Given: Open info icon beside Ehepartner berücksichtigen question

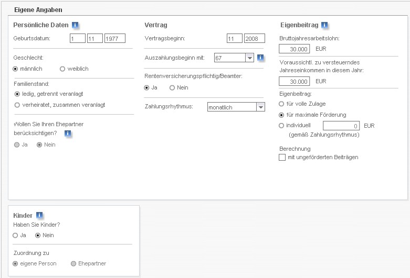Looking at the screenshot, I should (x=68, y=134).
